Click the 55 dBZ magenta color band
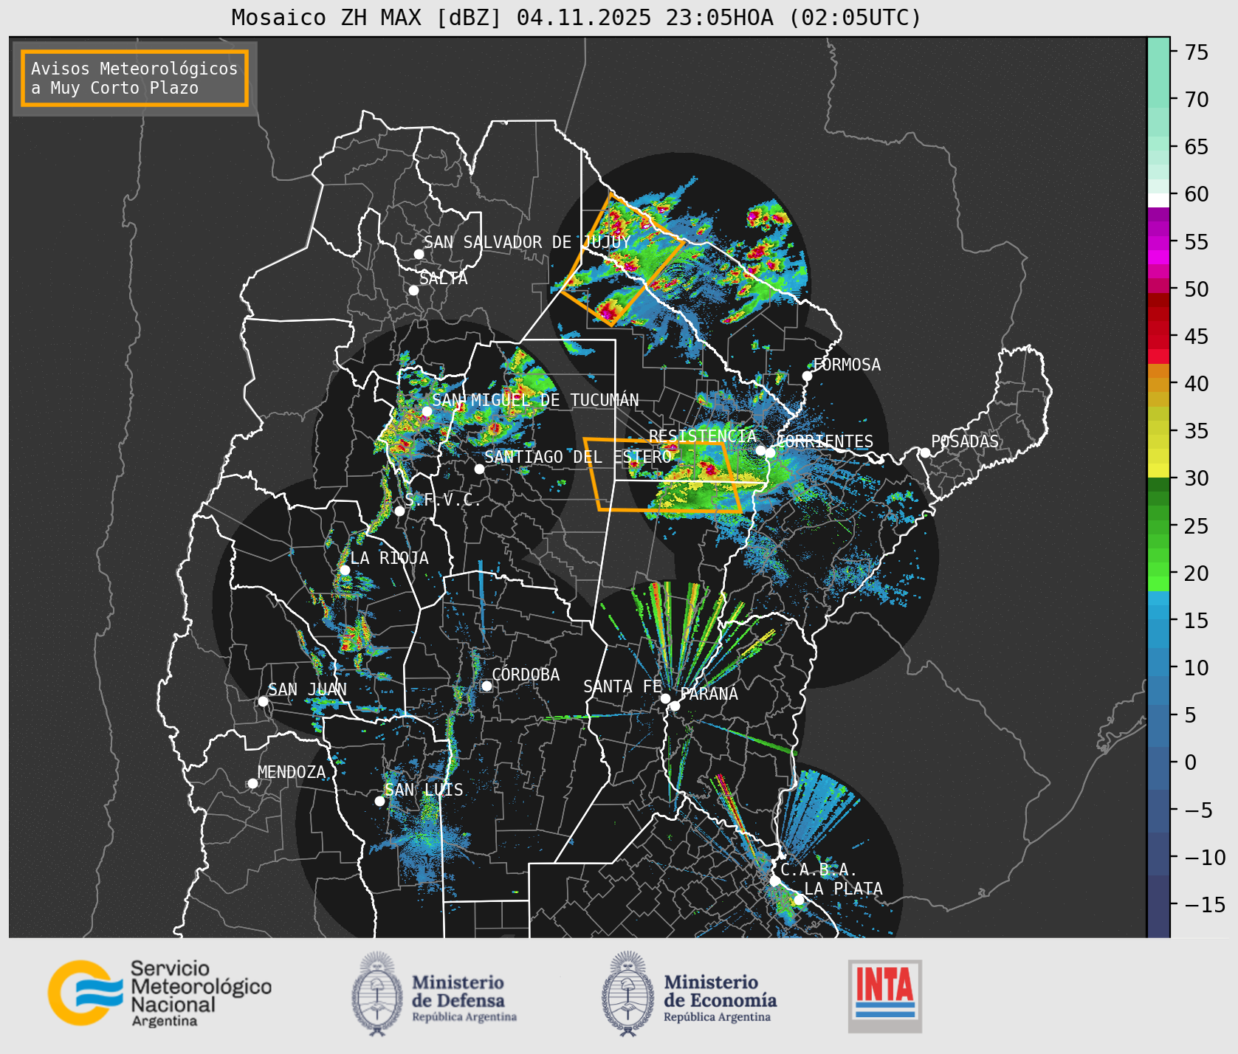Viewport: 1238px width, 1054px height. [x=1158, y=242]
